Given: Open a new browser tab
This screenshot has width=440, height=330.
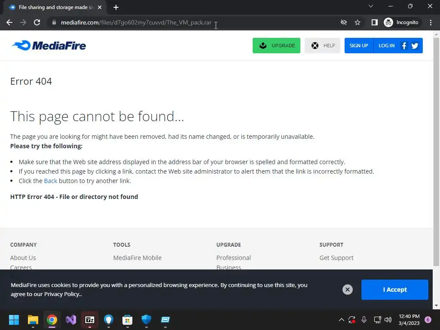Looking at the screenshot, I should (116, 7).
